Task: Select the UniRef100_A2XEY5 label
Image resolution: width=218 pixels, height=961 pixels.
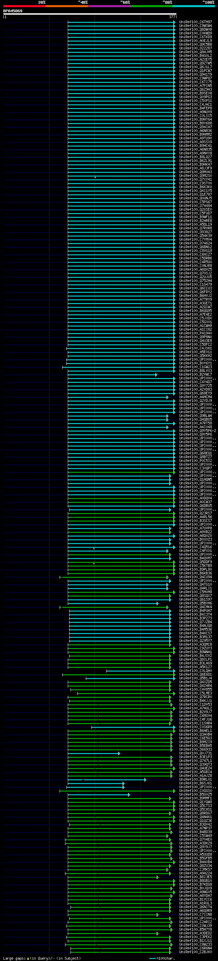Action: tap(195, 59)
